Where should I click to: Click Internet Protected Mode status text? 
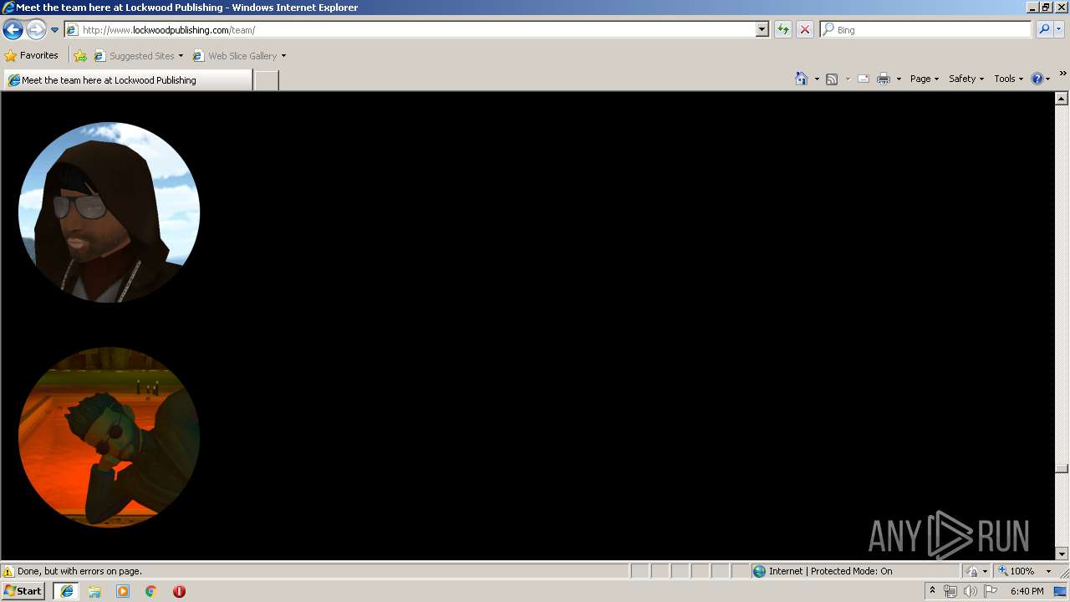(x=830, y=572)
